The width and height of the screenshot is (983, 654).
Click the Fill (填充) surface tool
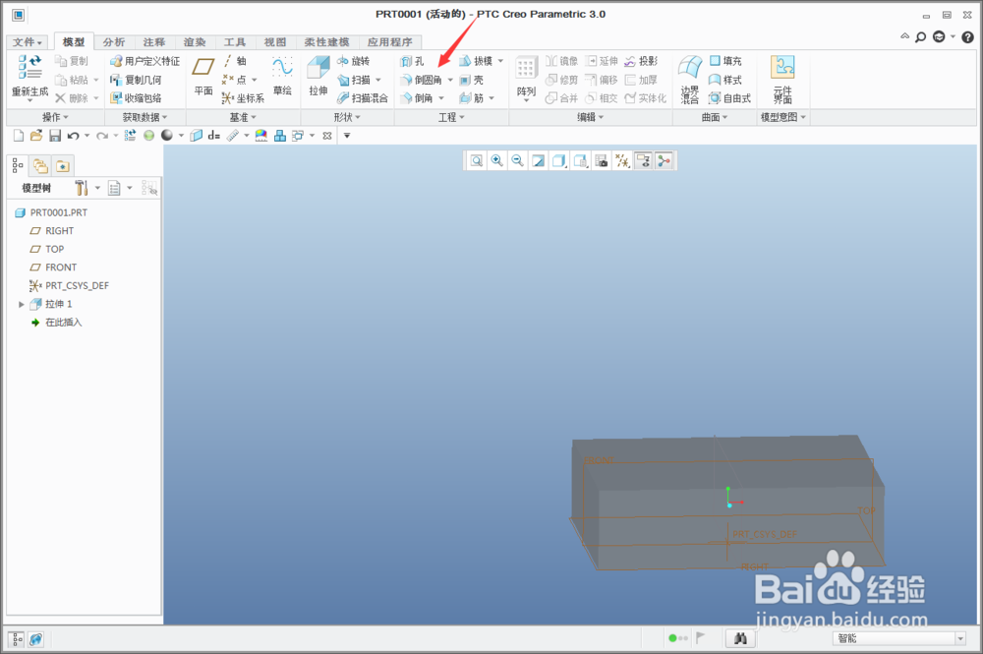pyautogui.click(x=725, y=61)
